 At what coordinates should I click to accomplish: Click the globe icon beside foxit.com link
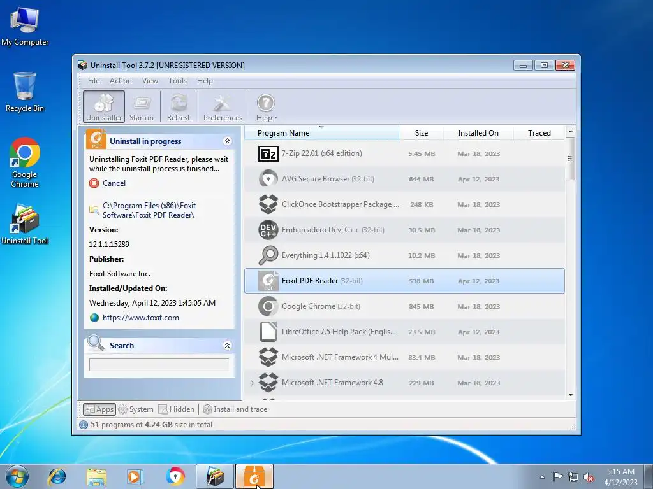94,318
